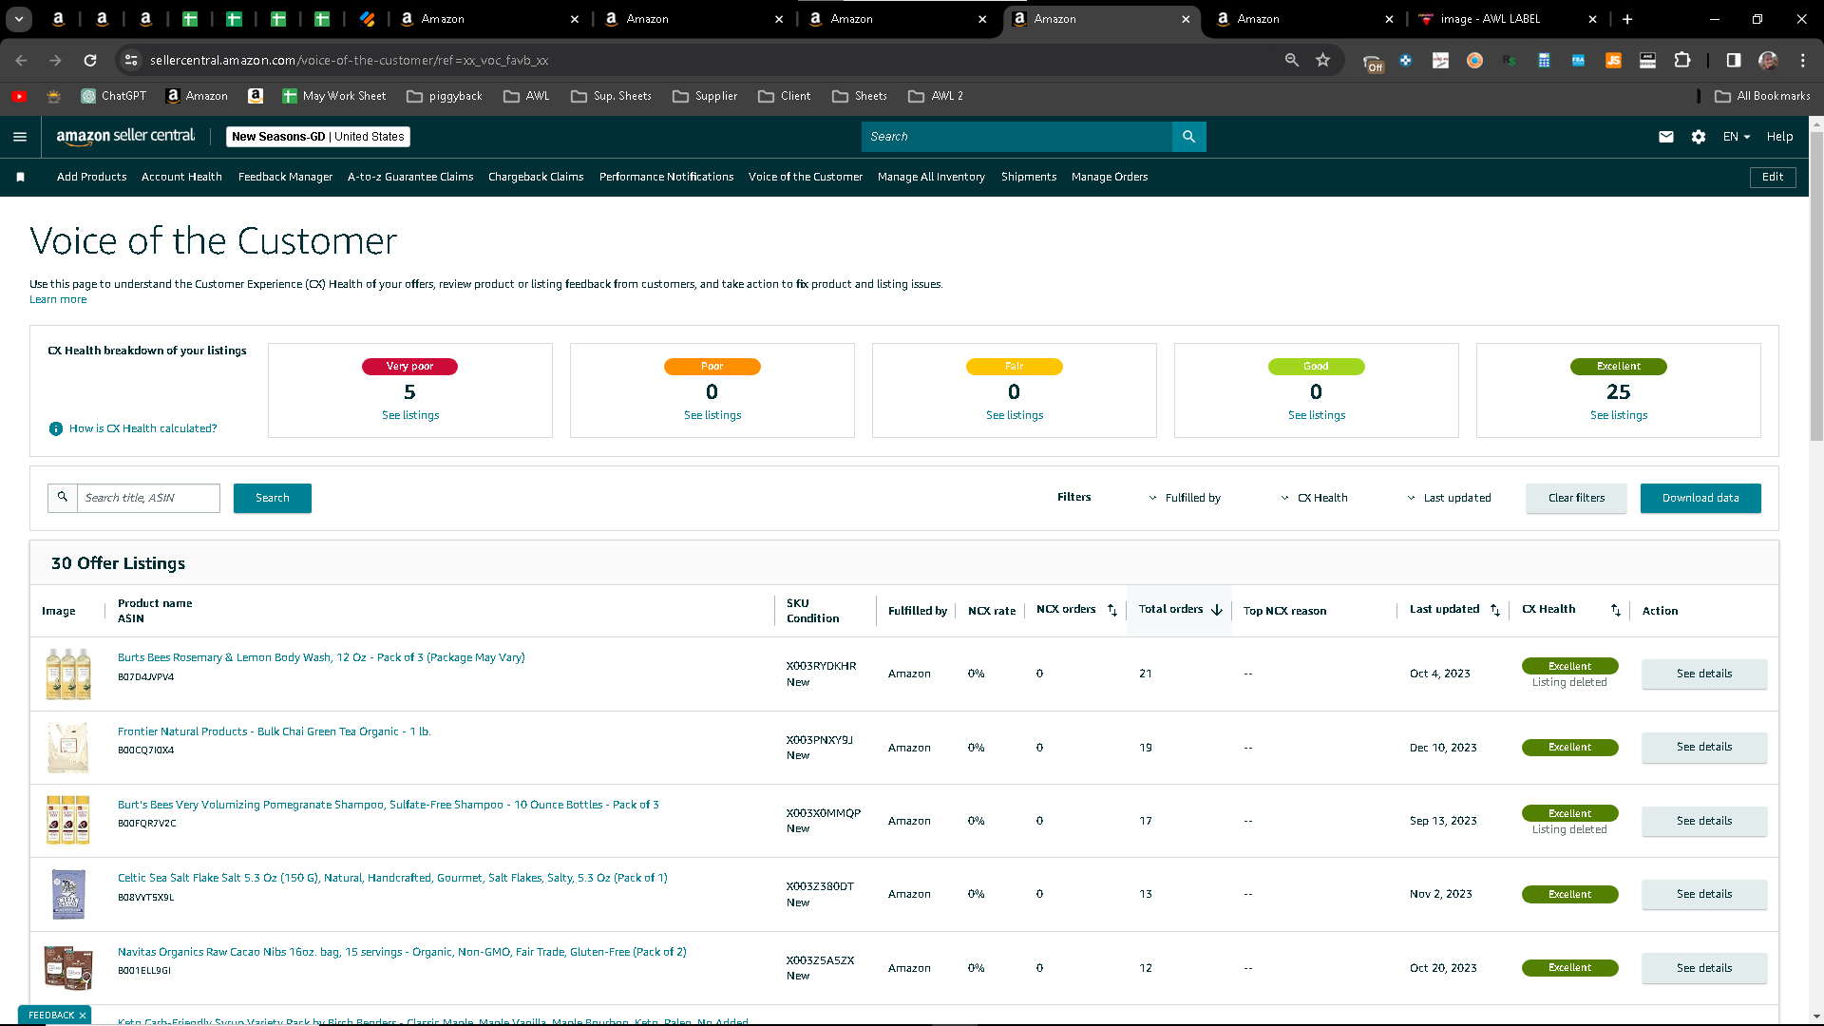
Task: Open a new browser tab
Action: (x=1627, y=19)
